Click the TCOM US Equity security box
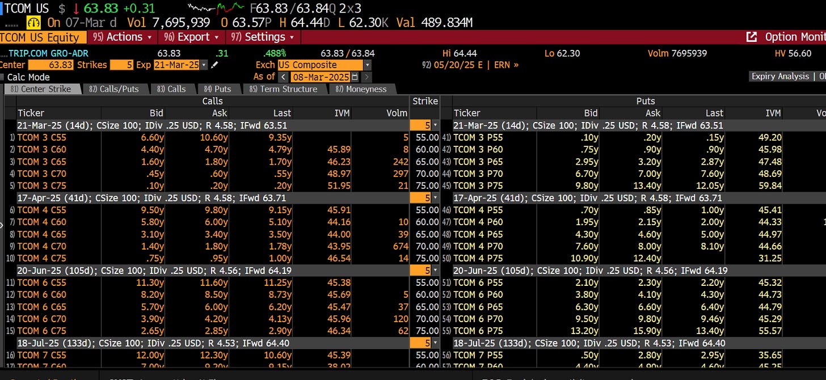Image resolution: width=826 pixels, height=380 pixels. click(x=43, y=37)
